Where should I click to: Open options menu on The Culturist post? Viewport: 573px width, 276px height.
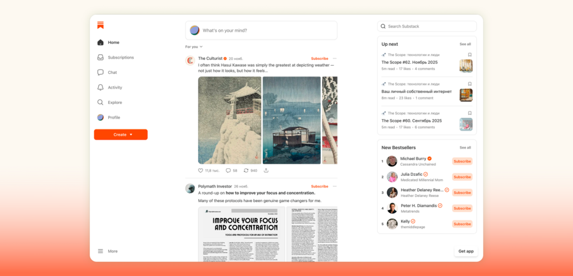coord(334,59)
